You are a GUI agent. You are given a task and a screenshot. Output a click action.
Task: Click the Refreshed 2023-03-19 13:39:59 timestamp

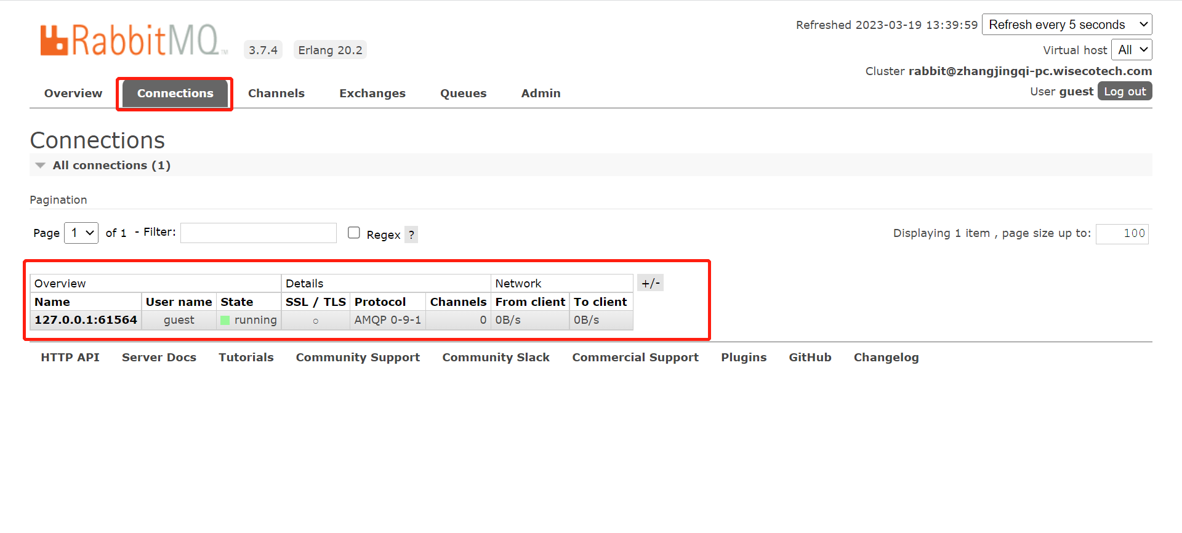click(x=886, y=25)
